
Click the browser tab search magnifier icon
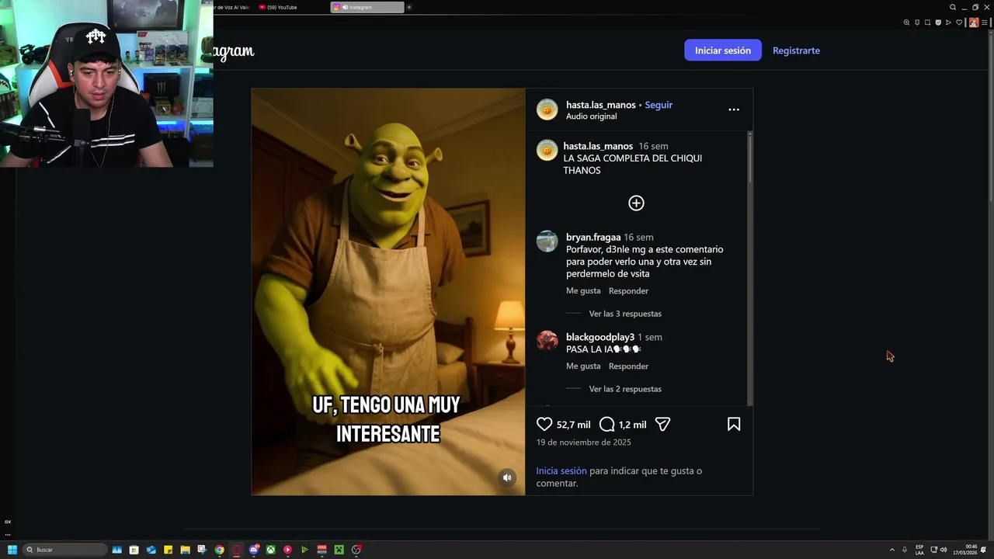[x=953, y=7]
